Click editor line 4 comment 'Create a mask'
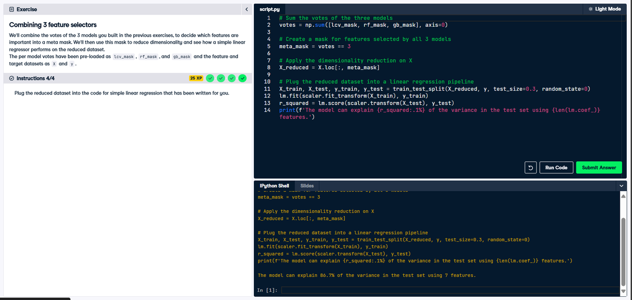 [365, 39]
